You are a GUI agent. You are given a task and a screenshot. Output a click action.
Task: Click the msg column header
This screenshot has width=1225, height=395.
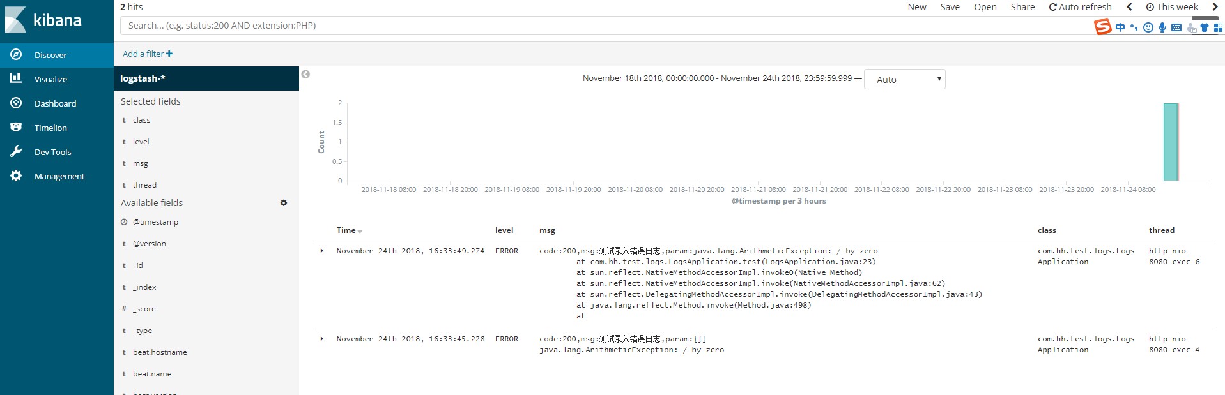click(547, 230)
